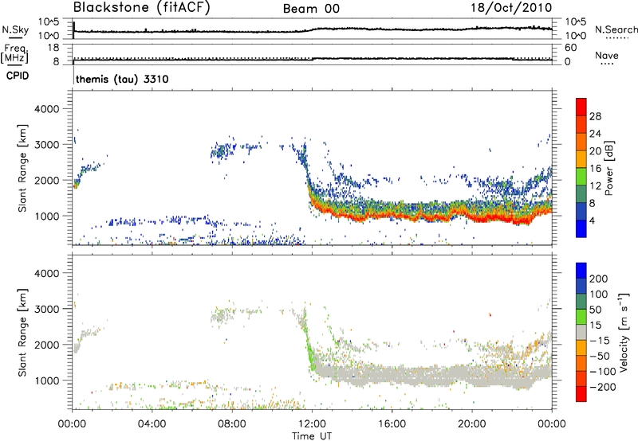Click the 'Beam 00' label

(x=311, y=9)
